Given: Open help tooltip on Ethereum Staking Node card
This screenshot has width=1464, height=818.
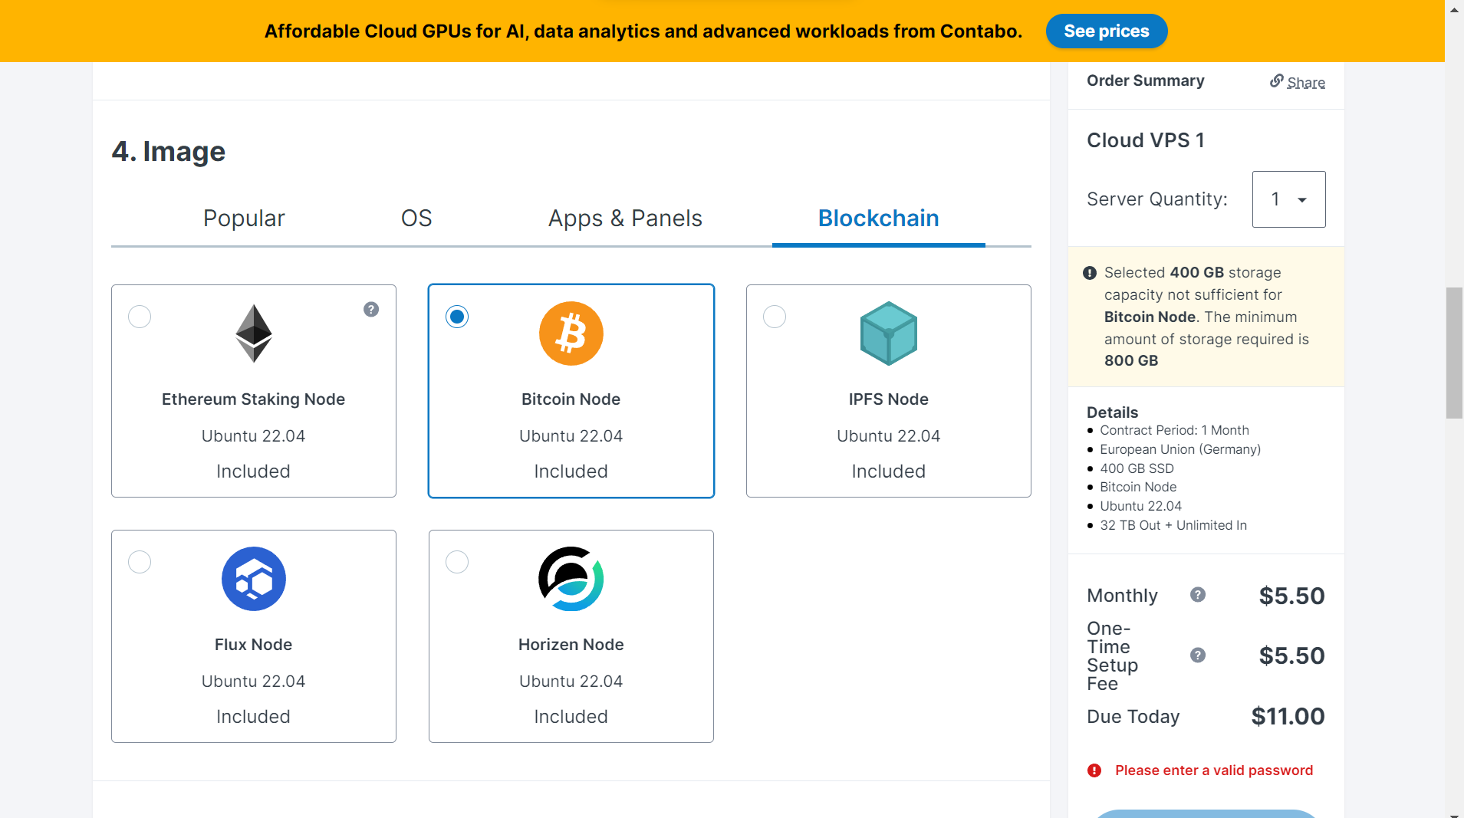Looking at the screenshot, I should (x=371, y=309).
